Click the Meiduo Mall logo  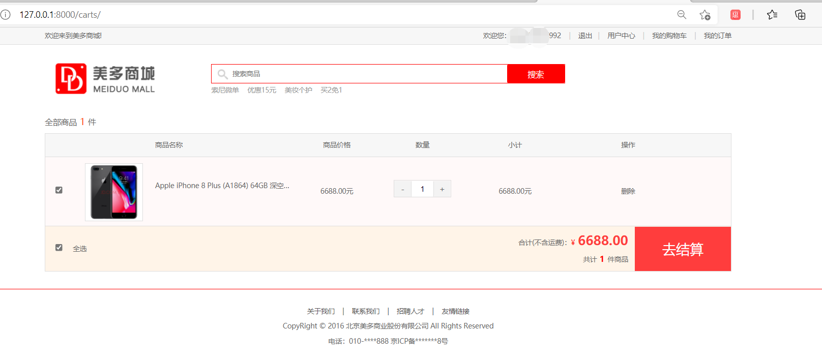(x=105, y=79)
